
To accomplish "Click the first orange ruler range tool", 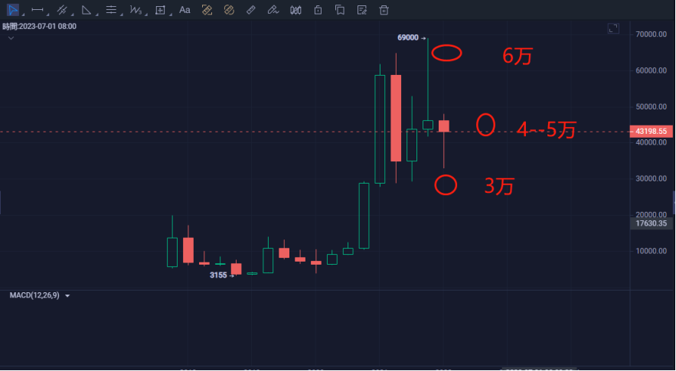I will (207, 9).
